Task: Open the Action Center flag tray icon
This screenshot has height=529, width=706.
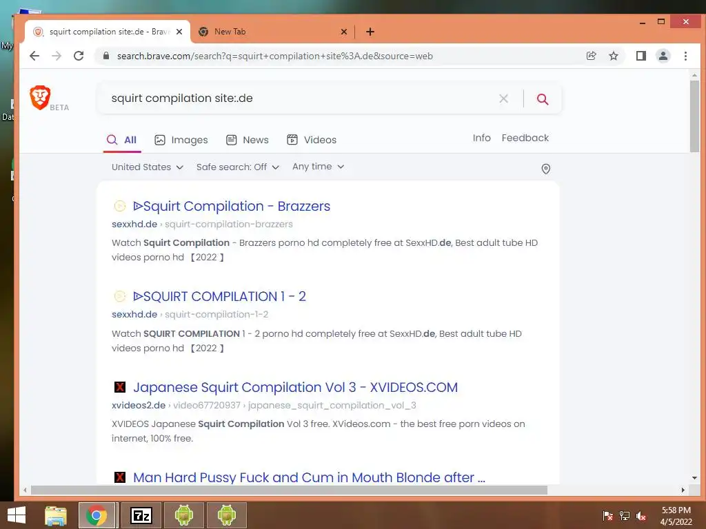Action: pos(607,516)
